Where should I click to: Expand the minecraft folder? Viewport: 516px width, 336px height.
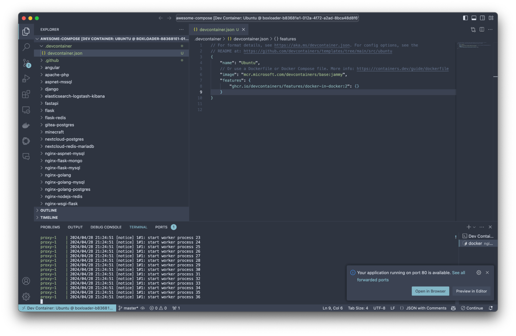click(x=112, y=132)
